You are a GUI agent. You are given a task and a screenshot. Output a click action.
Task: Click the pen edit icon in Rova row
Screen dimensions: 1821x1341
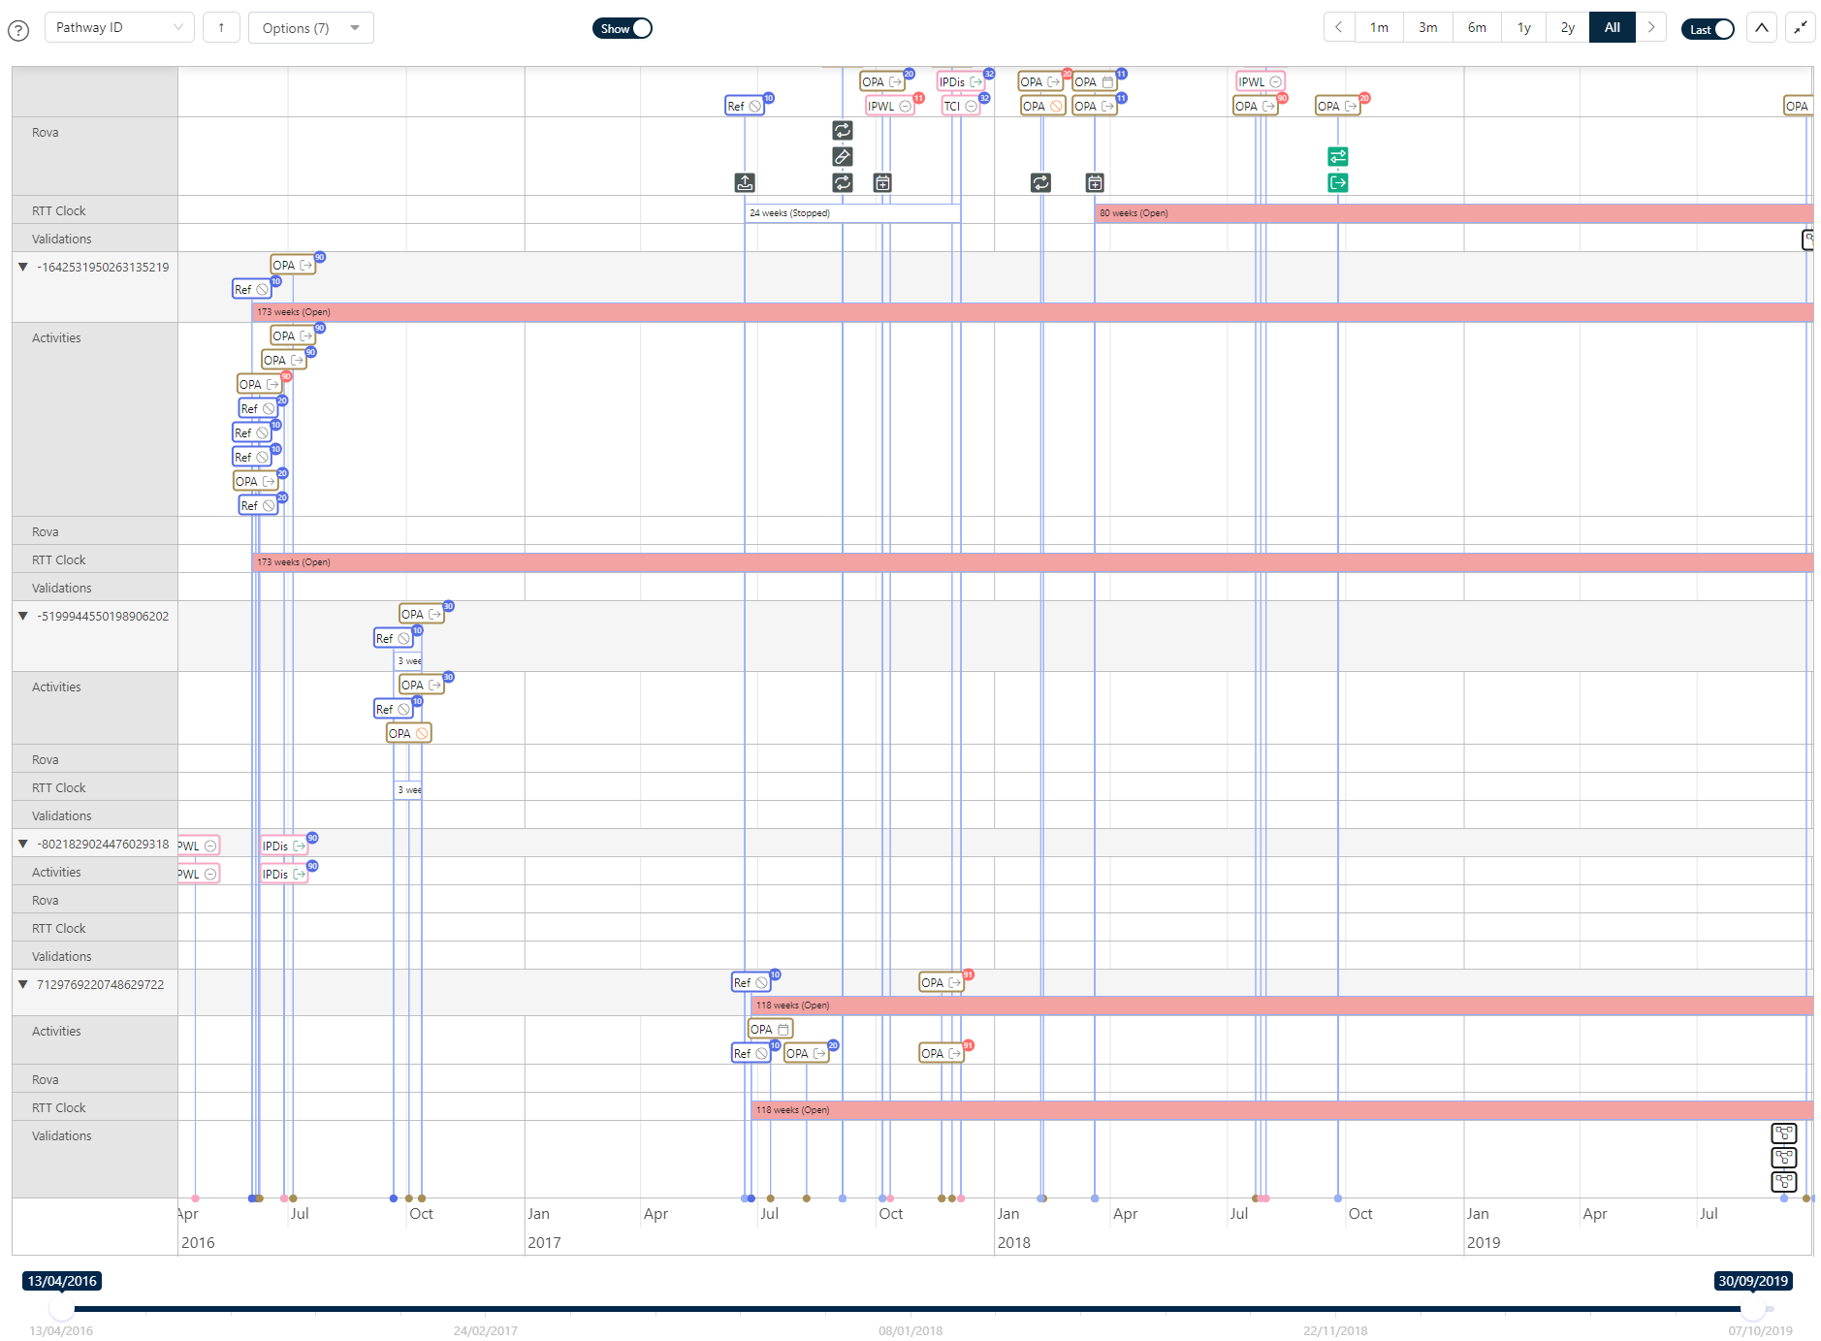[x=842, y=156]
